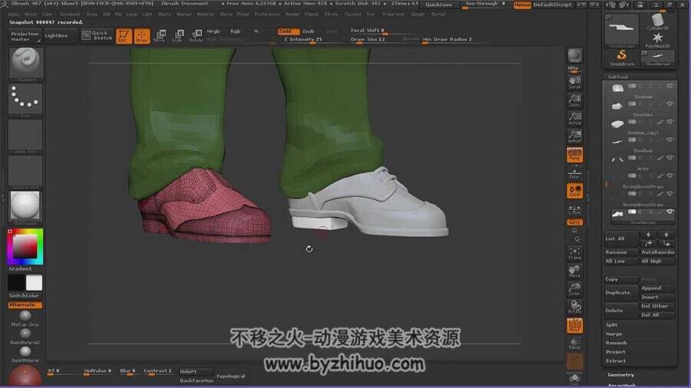Select the SimpleBrush tool
The height and width of the screenshot is (388, 691).
pyautogui.click(x=622, y=58)
